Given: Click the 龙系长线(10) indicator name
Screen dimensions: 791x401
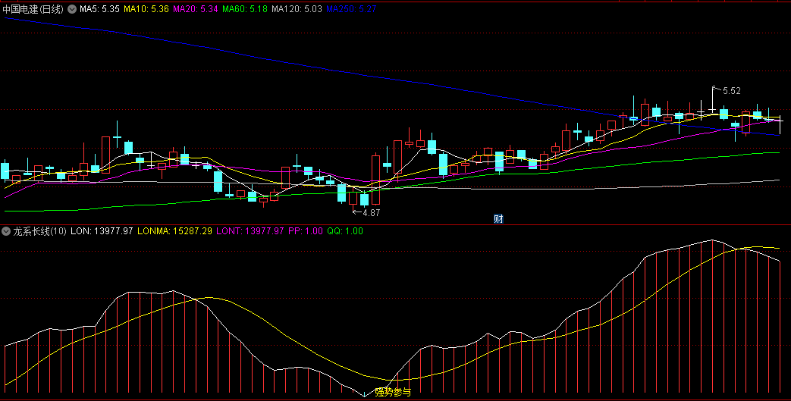Looking at the screenshot, I should tap(40, 231).
